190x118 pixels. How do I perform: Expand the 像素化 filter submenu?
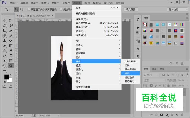[x=97, y=70]
